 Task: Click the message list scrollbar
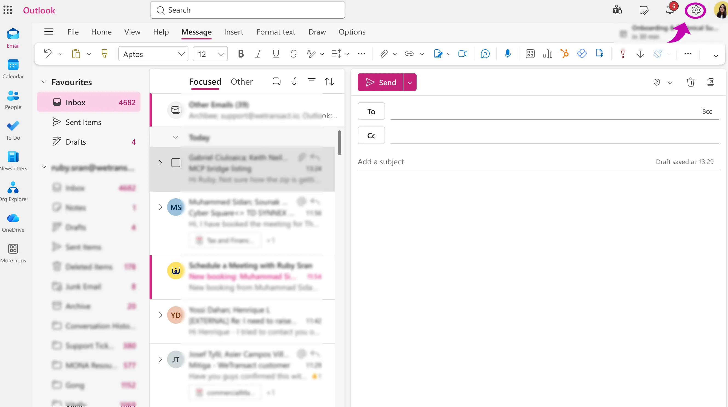click(339, 143)
